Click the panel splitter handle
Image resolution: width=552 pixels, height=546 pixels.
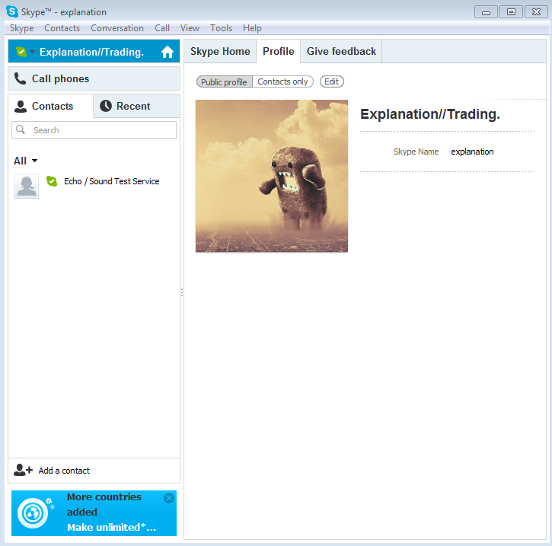pos(182,292)
